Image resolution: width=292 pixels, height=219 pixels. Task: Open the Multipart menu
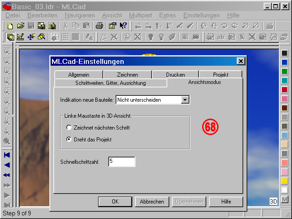point(141,15)
